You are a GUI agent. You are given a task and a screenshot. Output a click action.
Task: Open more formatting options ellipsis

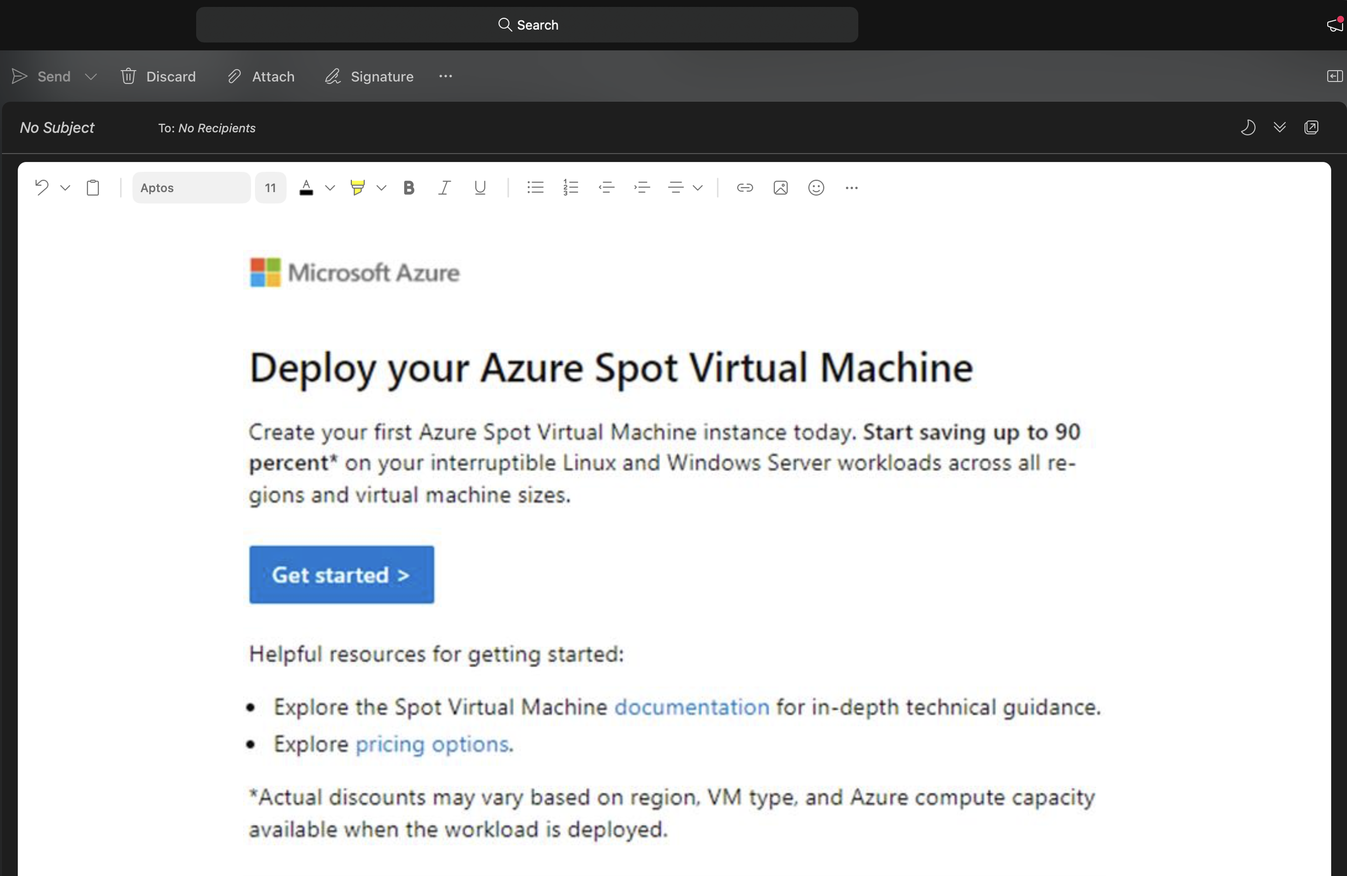coord(851,188)
